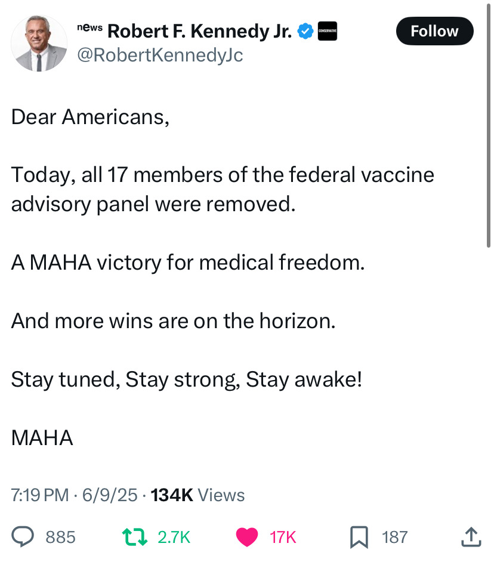Viewport: 494px width, 568px height.
Task: View the 6/9/25 post date
Action: [110, 495]
